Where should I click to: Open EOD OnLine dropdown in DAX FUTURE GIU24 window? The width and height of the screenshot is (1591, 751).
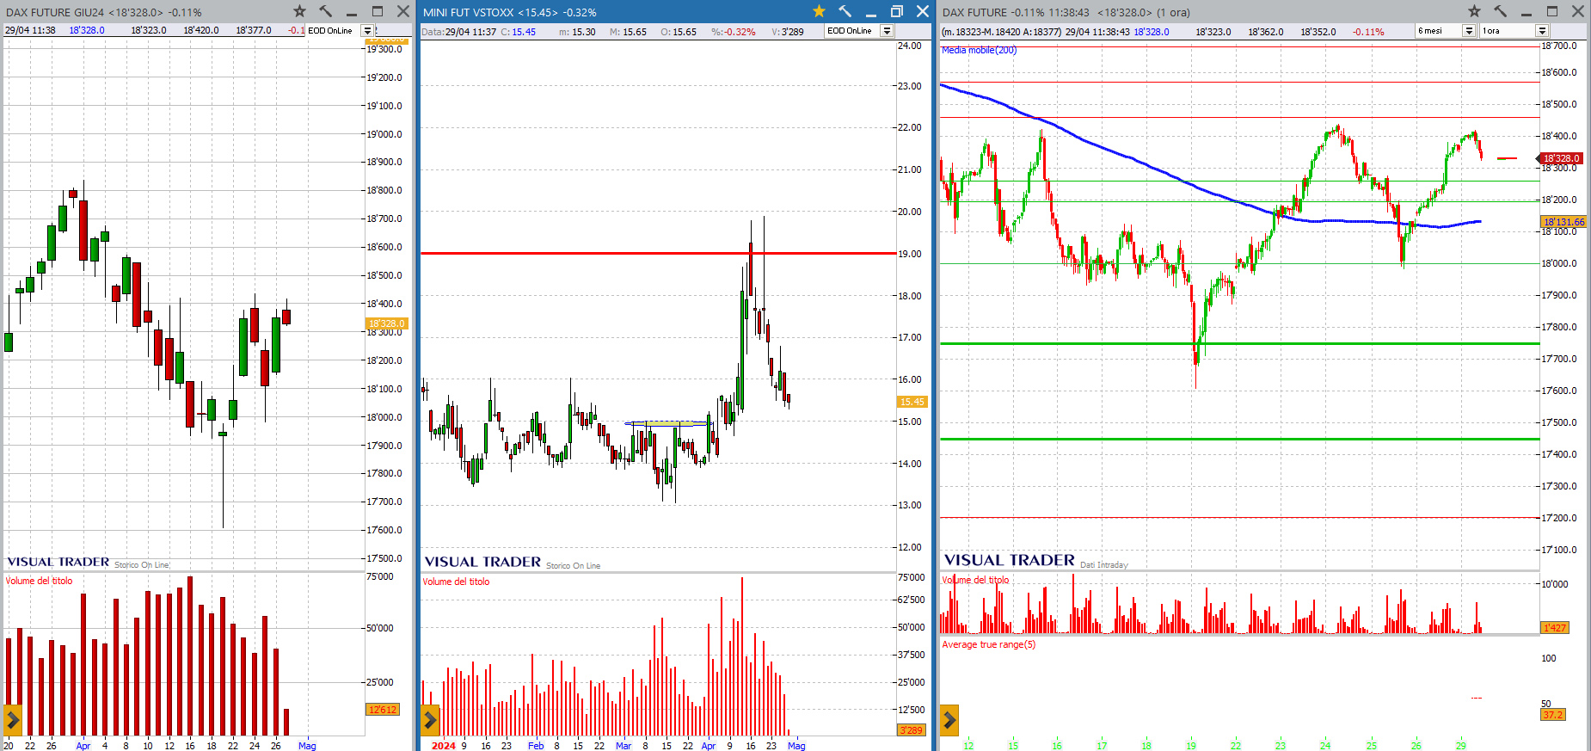click(367, 31)
